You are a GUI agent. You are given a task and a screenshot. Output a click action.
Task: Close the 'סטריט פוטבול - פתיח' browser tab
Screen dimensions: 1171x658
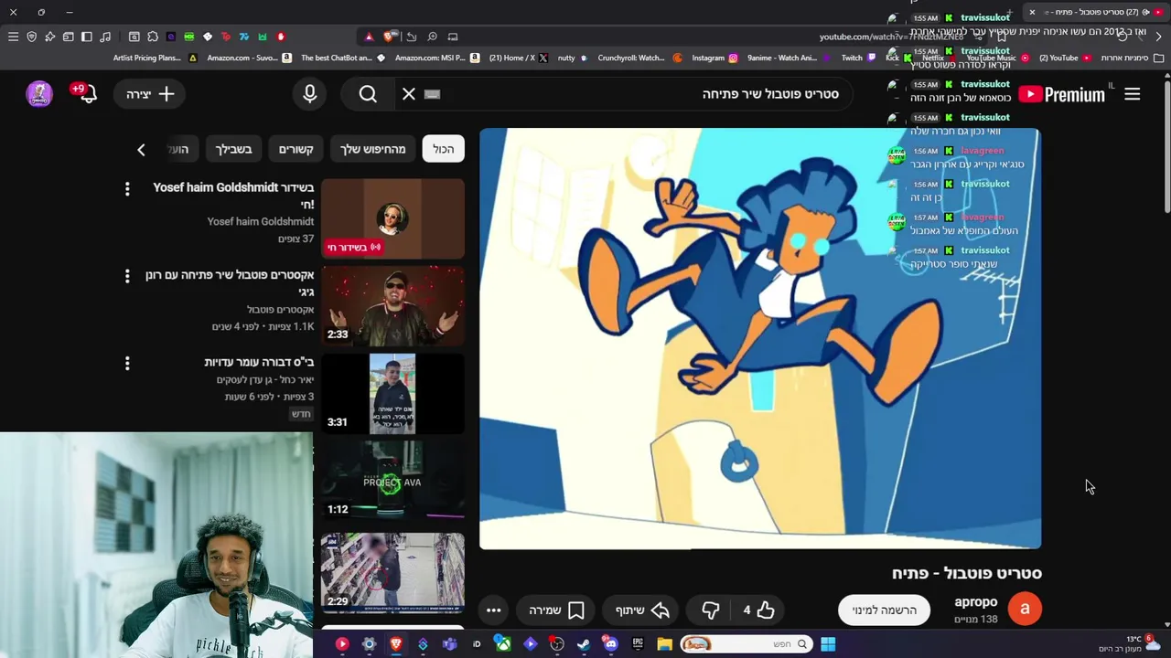(1032, 12)
